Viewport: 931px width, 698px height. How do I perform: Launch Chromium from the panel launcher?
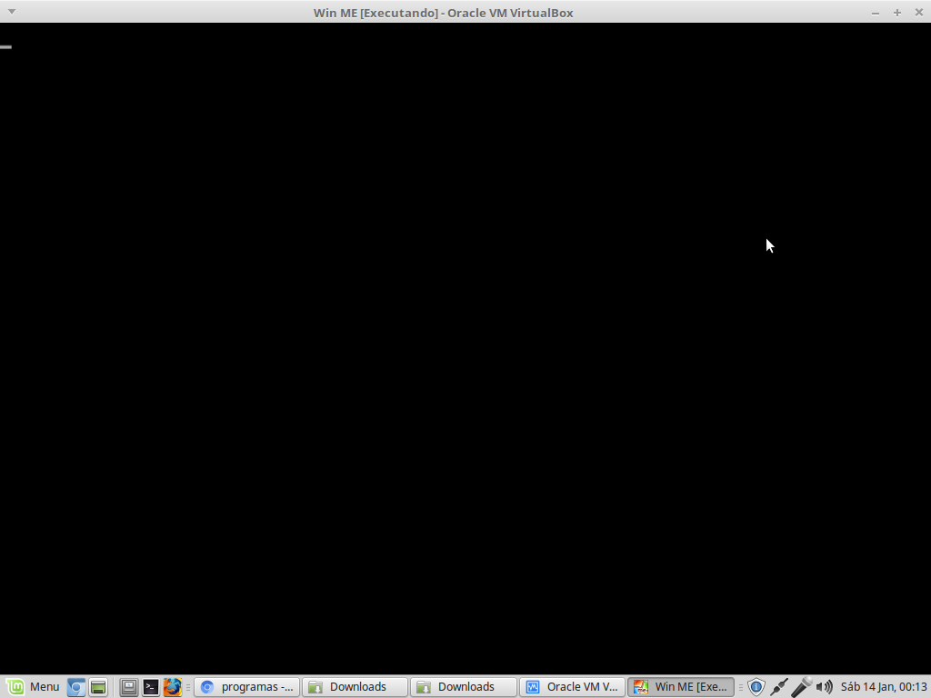76,687
